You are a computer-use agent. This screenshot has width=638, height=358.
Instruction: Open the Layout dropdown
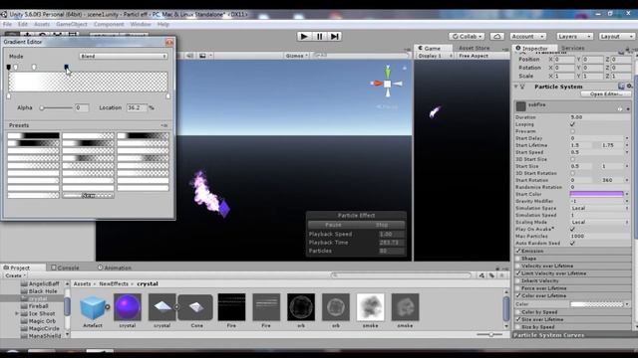click(x=616, y=36)
